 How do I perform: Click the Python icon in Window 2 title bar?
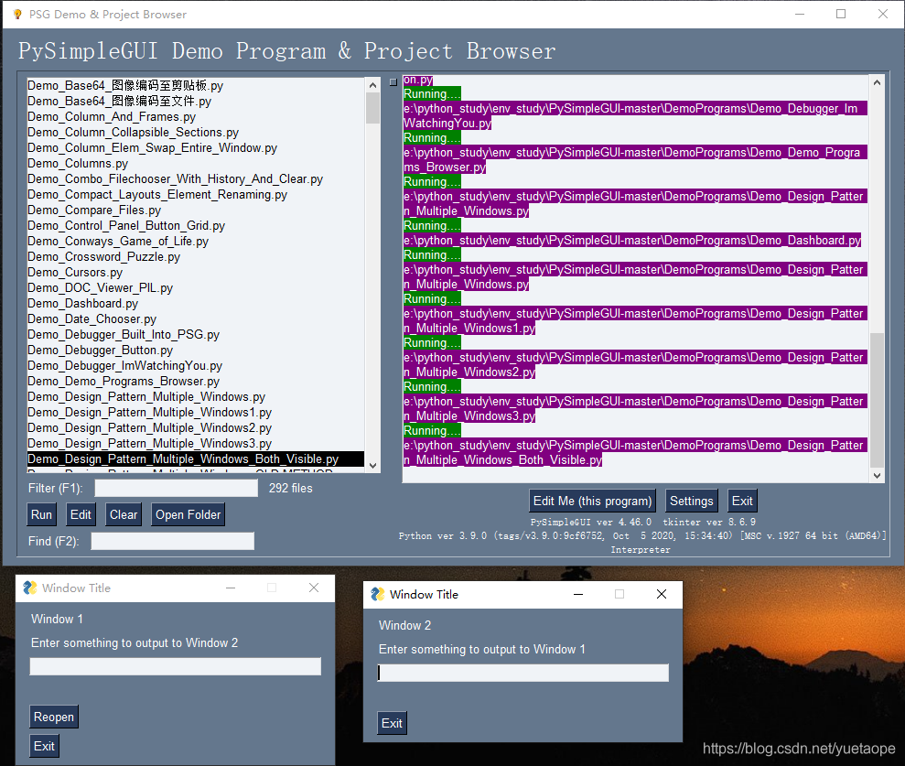[x=378, y=594]
